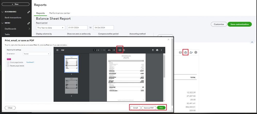
Task: Click the 12,322.29 value in the report
Action: coord(191,92)
